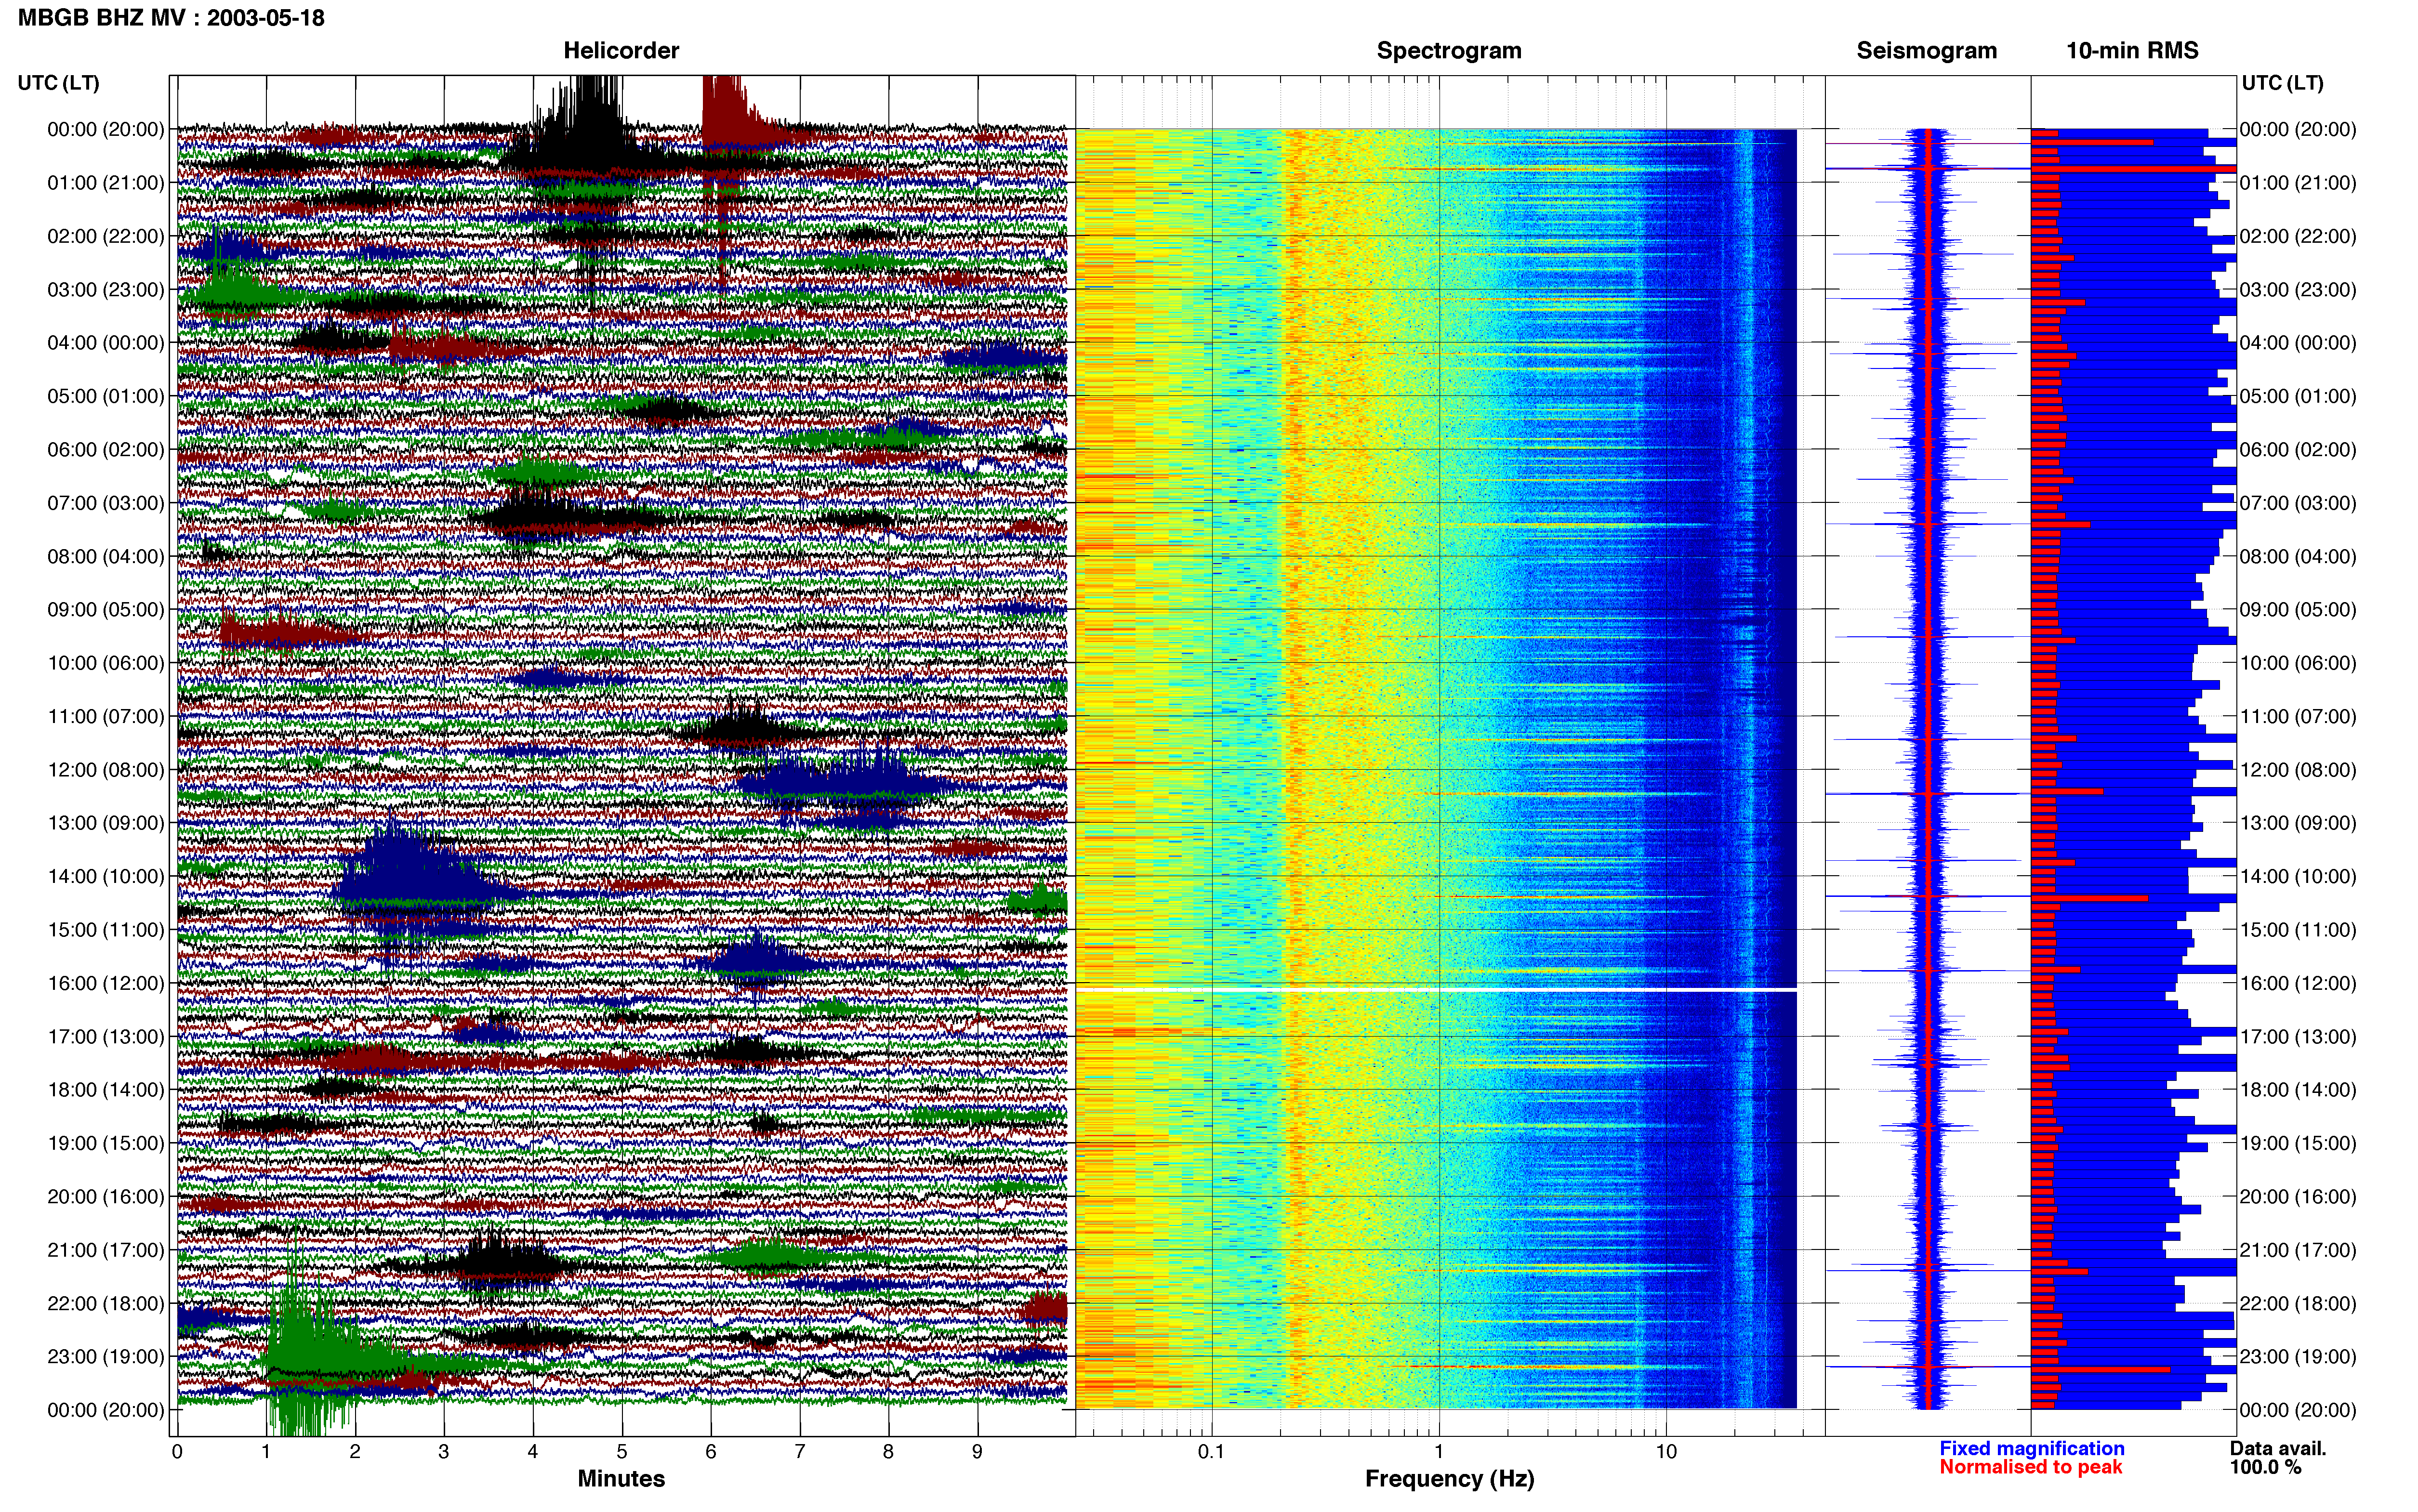Click left time label '22:00 (18:00)'
This screenshot has height=1512, width=2418.
click(x=106, y=1303)
